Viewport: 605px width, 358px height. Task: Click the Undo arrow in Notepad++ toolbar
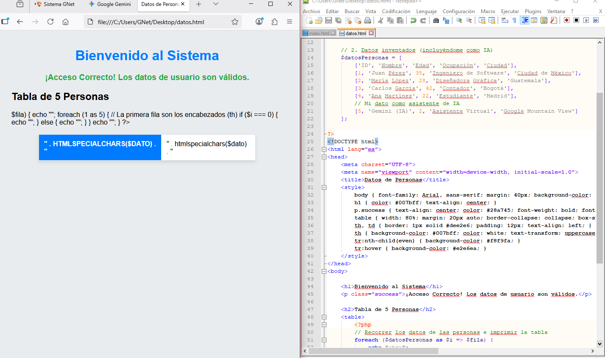click(413, 20)
